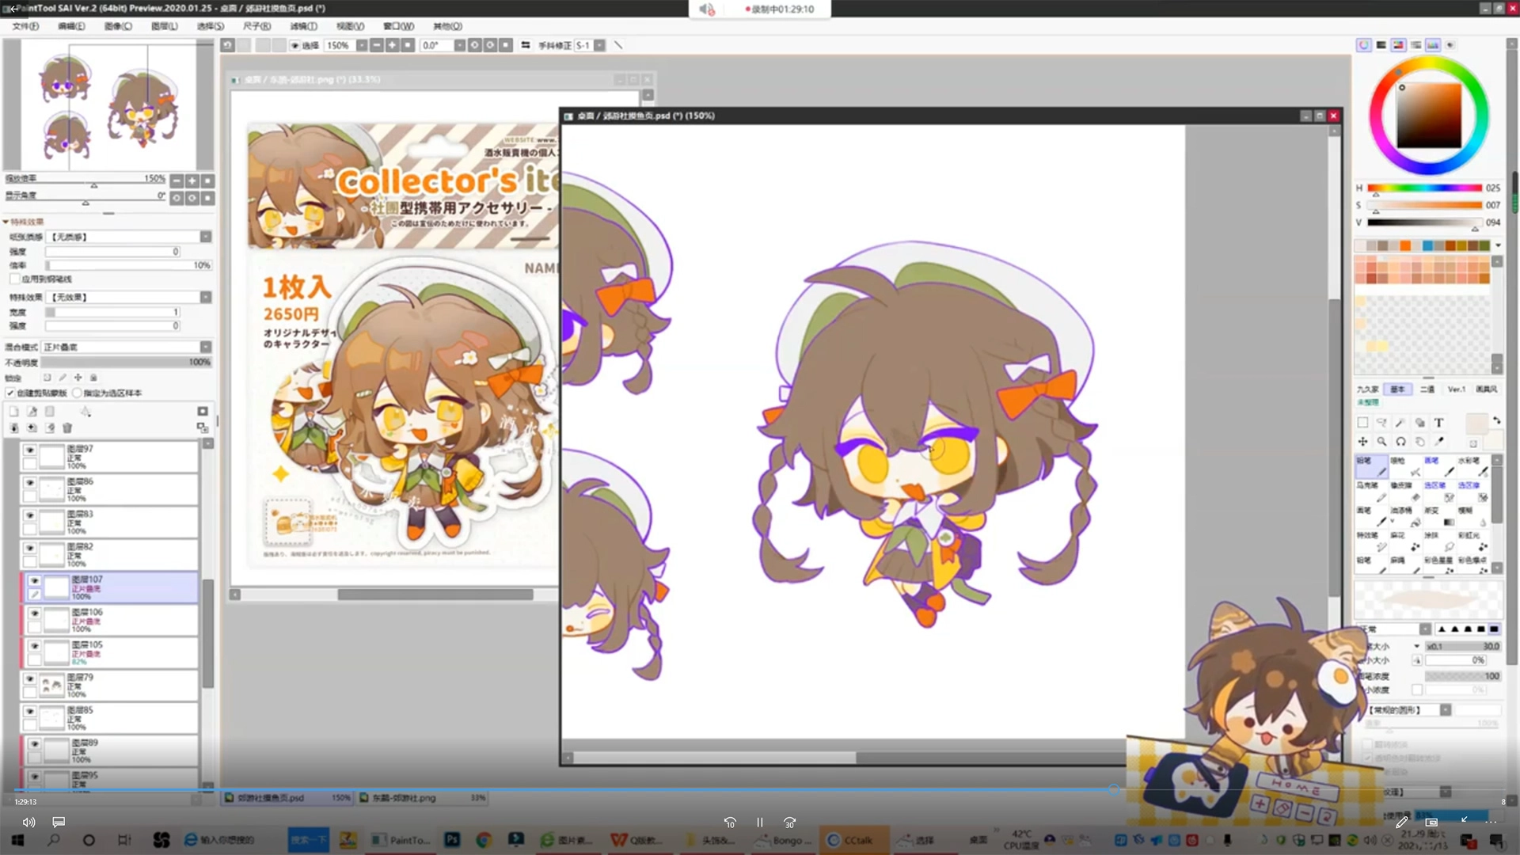Select the Text tool icon
Image resolution: width=1520 pixels, height=855 pixels.
click(1438, 423)
